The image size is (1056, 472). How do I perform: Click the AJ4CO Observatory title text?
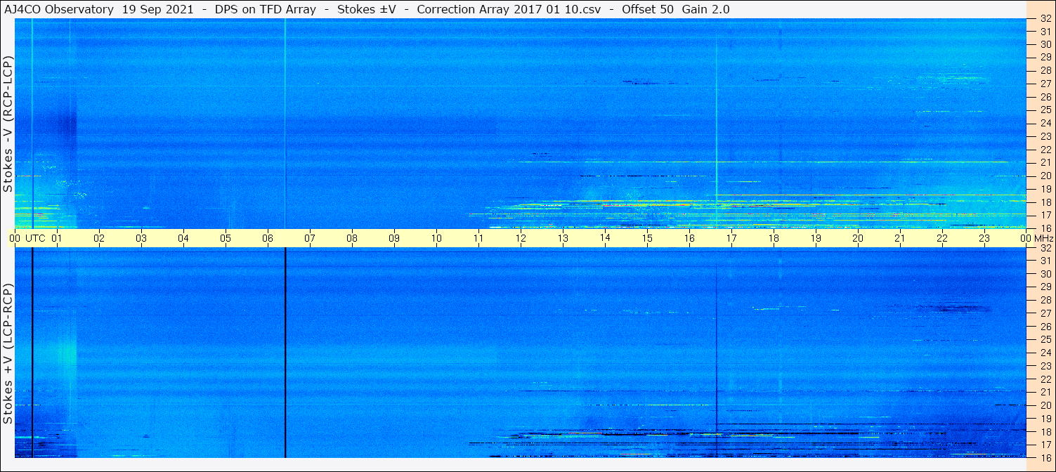tap(59, 9)
